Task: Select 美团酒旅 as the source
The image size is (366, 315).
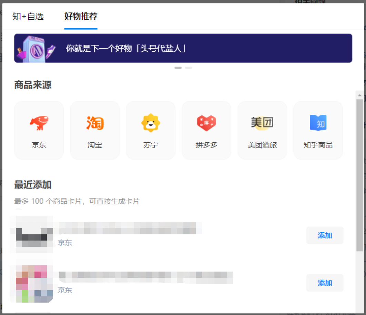Action: coord(262,130)
